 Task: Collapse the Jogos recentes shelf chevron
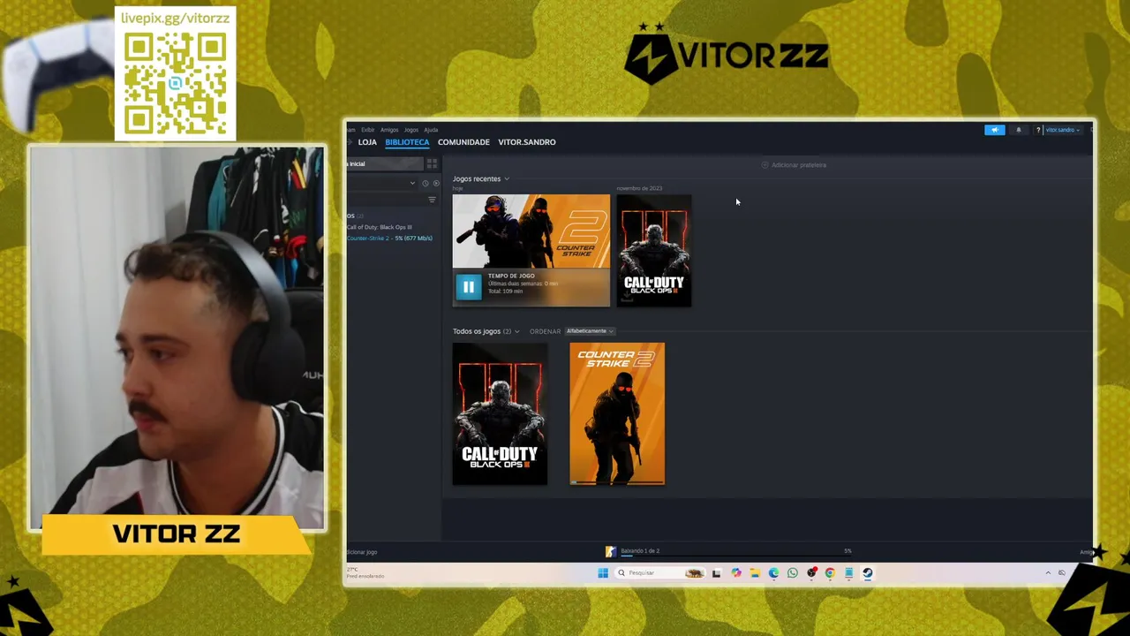(x=507, y=179)
